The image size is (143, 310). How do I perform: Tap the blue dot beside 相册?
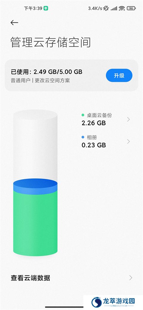(83, 137)
